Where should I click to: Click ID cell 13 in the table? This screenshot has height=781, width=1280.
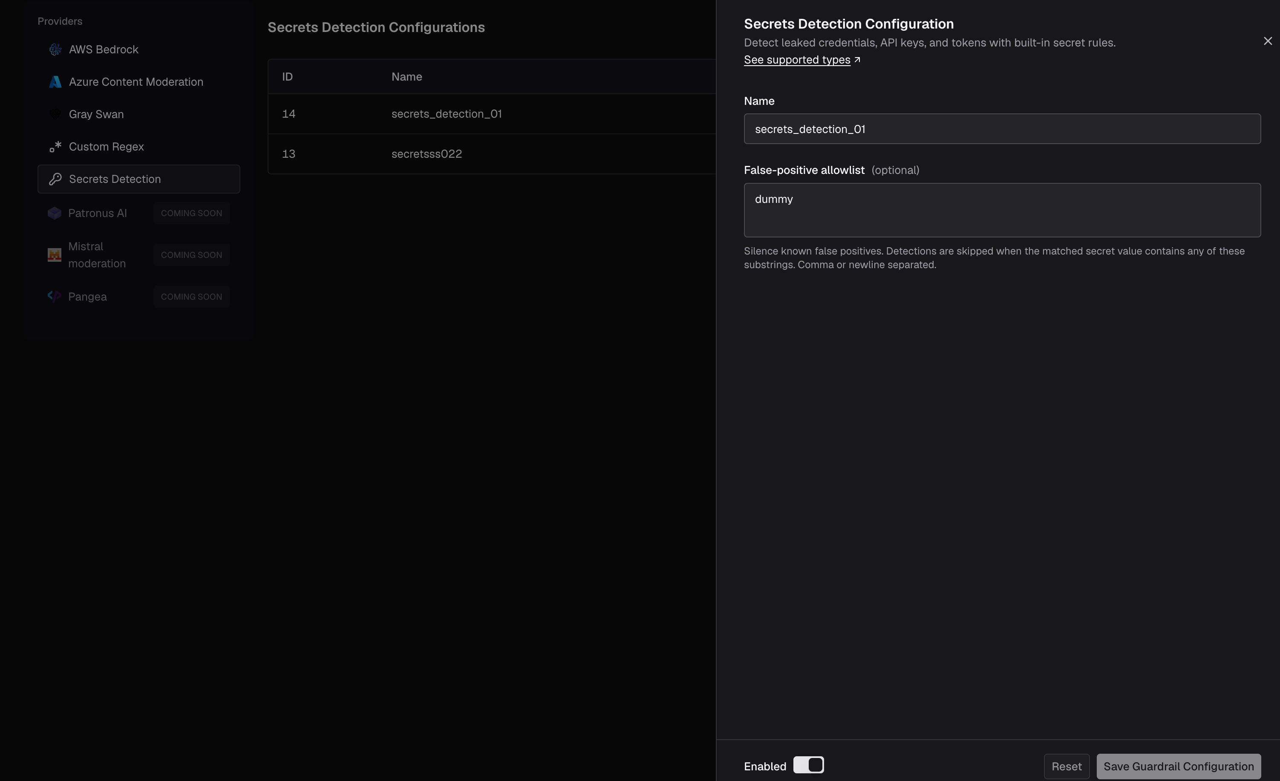[288, 154]
